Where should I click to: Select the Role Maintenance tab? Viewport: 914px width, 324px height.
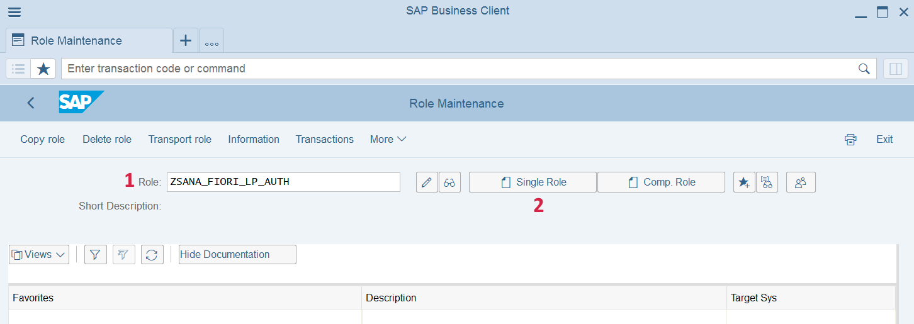pos(89,41)
